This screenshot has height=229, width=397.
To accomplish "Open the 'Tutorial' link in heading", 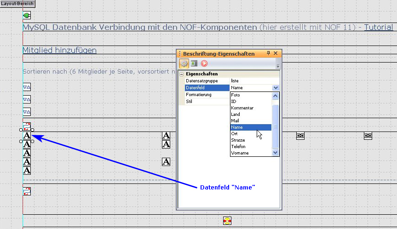I will coord(378,27).
